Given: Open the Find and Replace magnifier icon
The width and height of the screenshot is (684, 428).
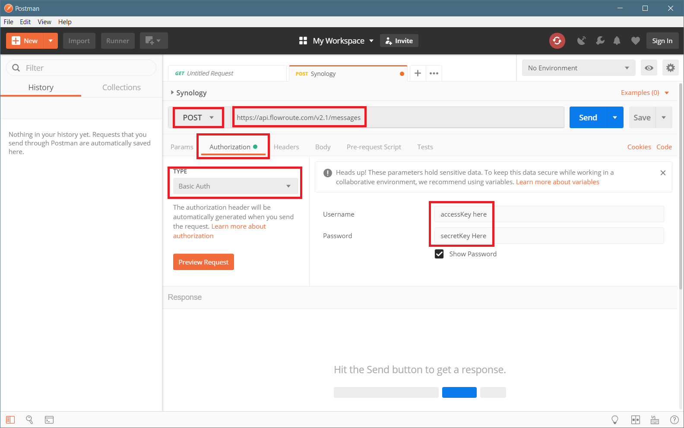Looking at the screenshot, I should coord(29,419).
